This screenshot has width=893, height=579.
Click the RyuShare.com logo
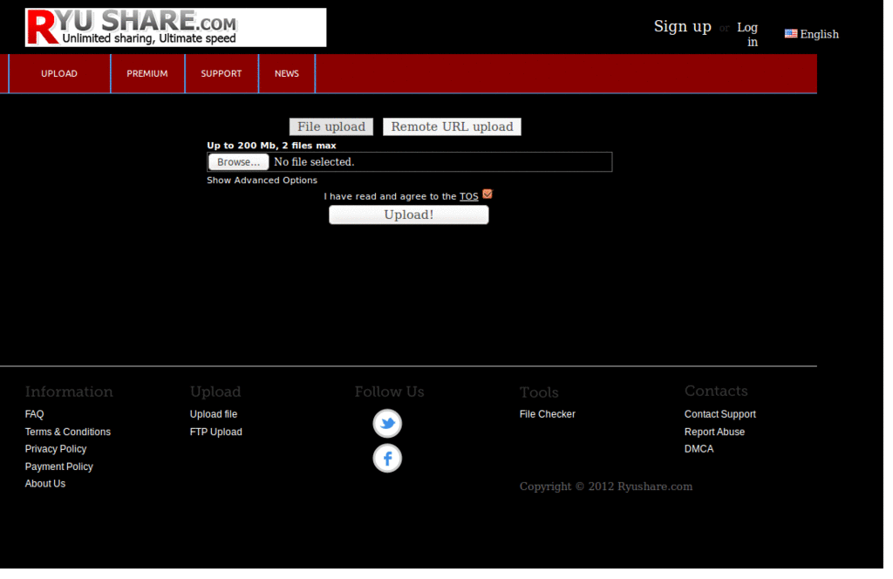[175, 27]
